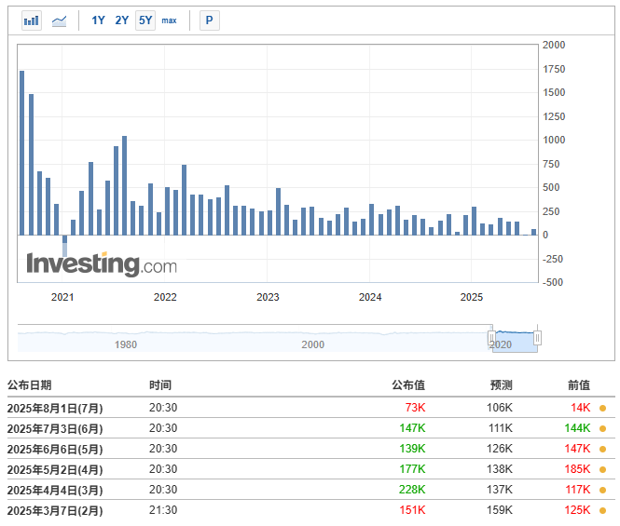Click the orange dot in the 2月 row
Image resolution: width=620 pixels, height=526 pixels.
click(x=602, y=510)
